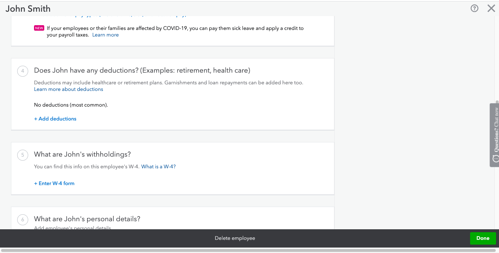Viewport: 499px width, 253px height.
Task: Click the green Done button
Action: coord(483,238)
